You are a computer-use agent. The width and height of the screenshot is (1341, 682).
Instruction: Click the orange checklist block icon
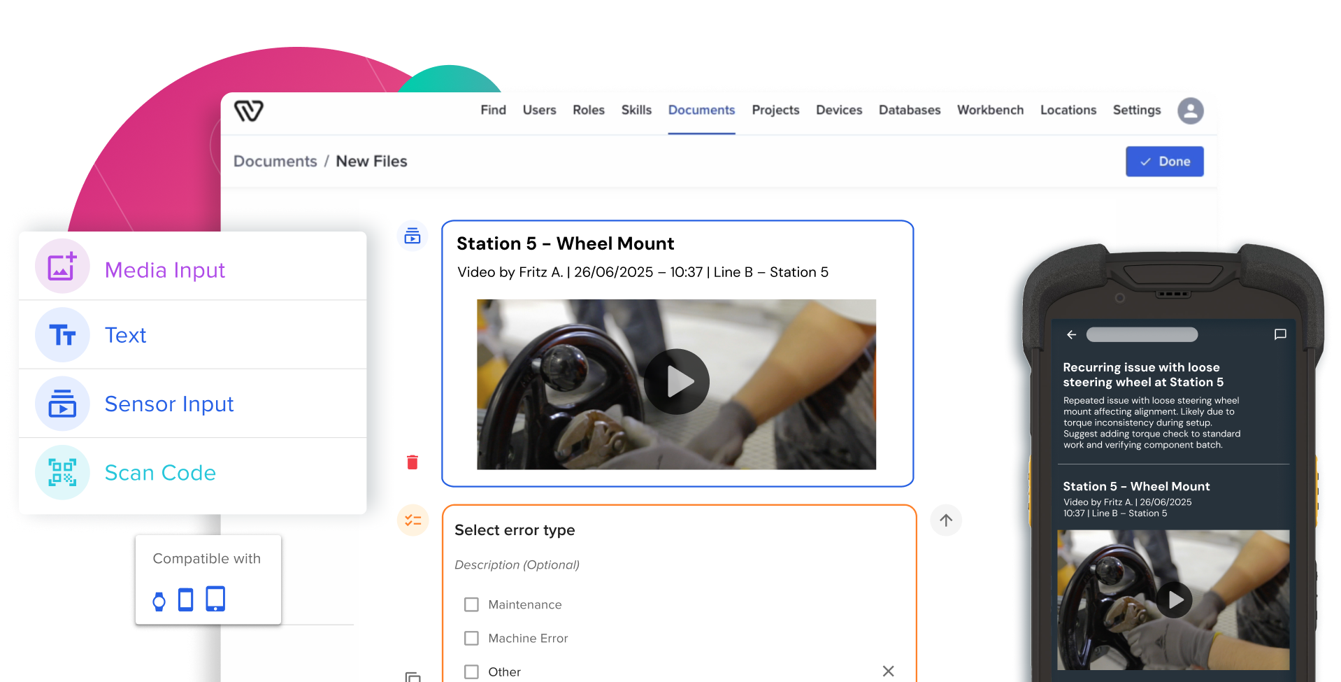[413, 520]
